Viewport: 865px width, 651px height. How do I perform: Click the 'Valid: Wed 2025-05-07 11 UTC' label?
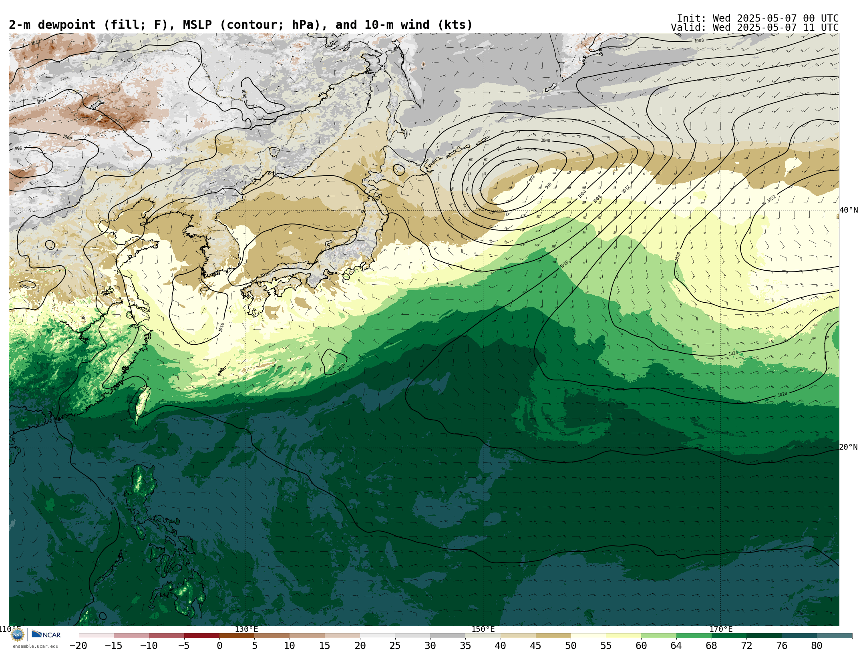point(754,28)
